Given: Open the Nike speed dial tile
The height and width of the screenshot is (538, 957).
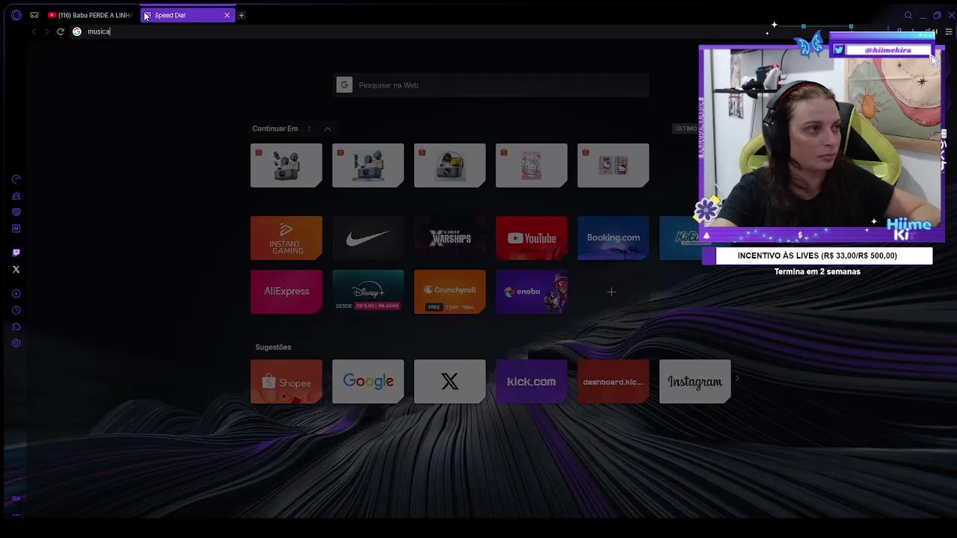Looking at the screenshot, I should click(368, 238).
